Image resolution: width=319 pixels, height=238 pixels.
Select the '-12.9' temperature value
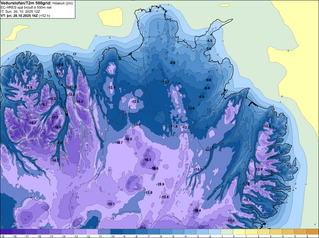click(111, 87)
